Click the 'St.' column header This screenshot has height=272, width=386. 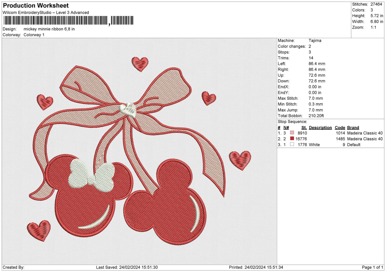point(304,128)
